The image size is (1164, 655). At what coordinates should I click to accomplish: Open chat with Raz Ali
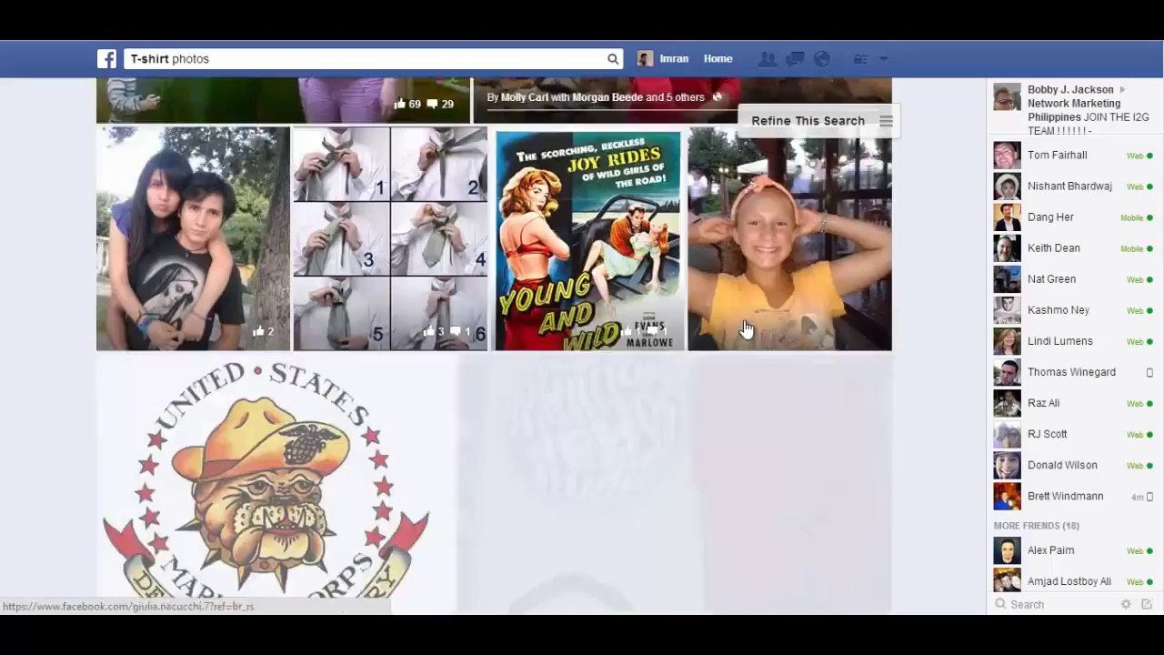(1073, 403)
